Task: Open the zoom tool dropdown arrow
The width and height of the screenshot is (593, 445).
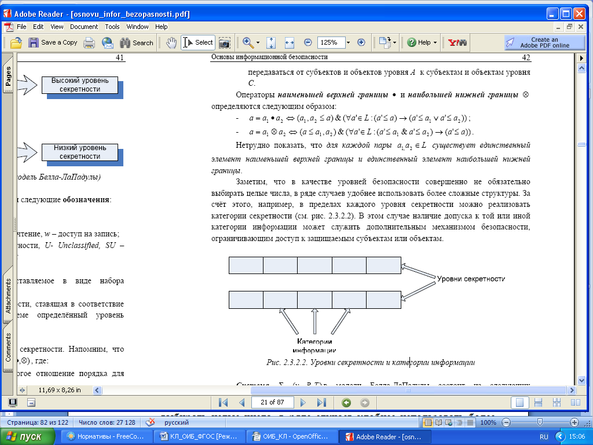Action: (x=258, y=43)
